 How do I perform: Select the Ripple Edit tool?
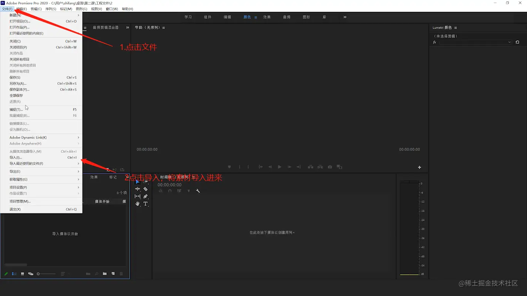coord(138,189)
